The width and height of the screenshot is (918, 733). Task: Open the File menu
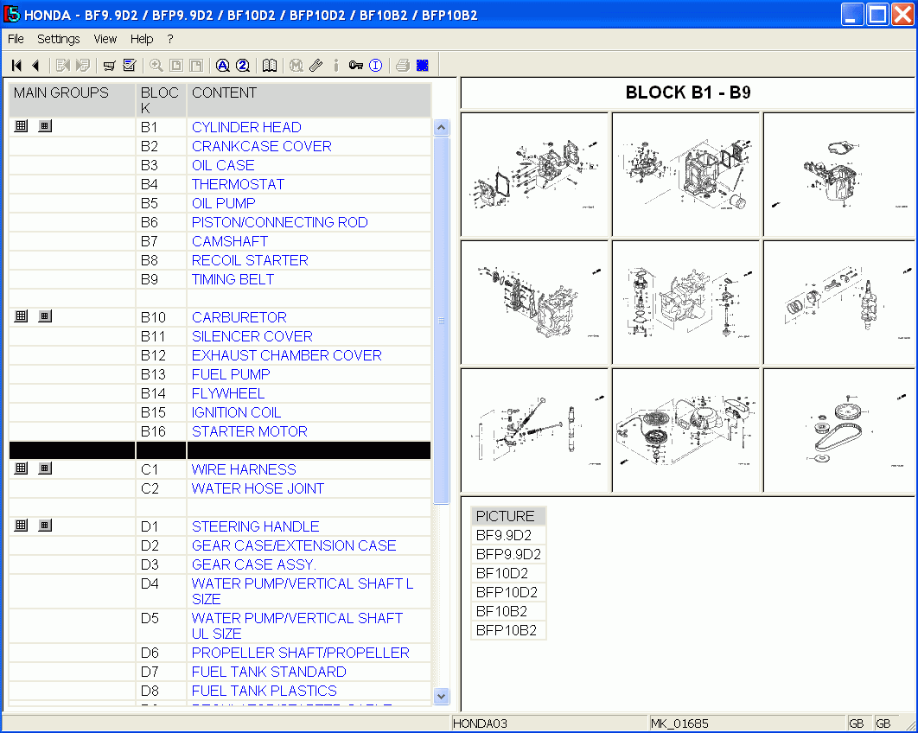click(16, 39)
